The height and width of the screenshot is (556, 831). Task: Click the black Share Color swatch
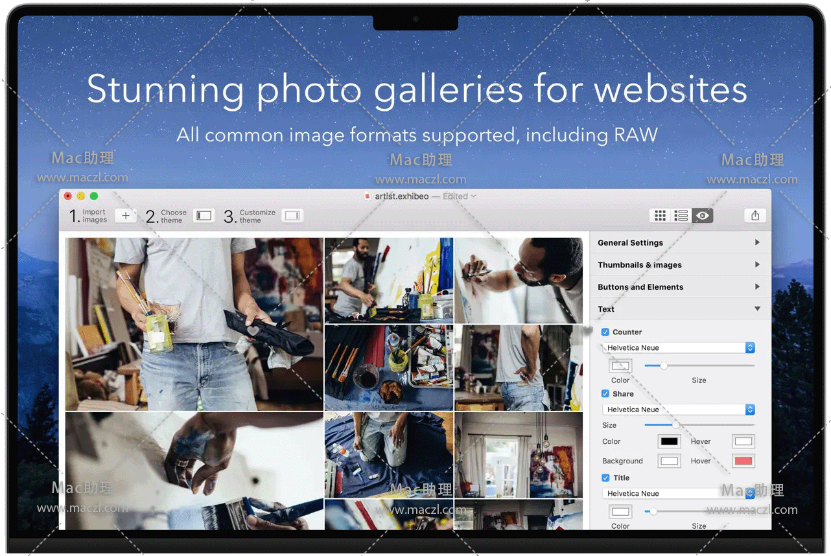point(669,441)
